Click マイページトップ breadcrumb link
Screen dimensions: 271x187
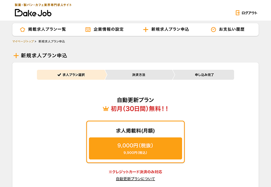[23, 41]
